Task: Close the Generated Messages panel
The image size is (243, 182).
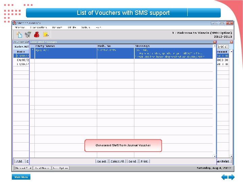Action: (x=215, y=42)
